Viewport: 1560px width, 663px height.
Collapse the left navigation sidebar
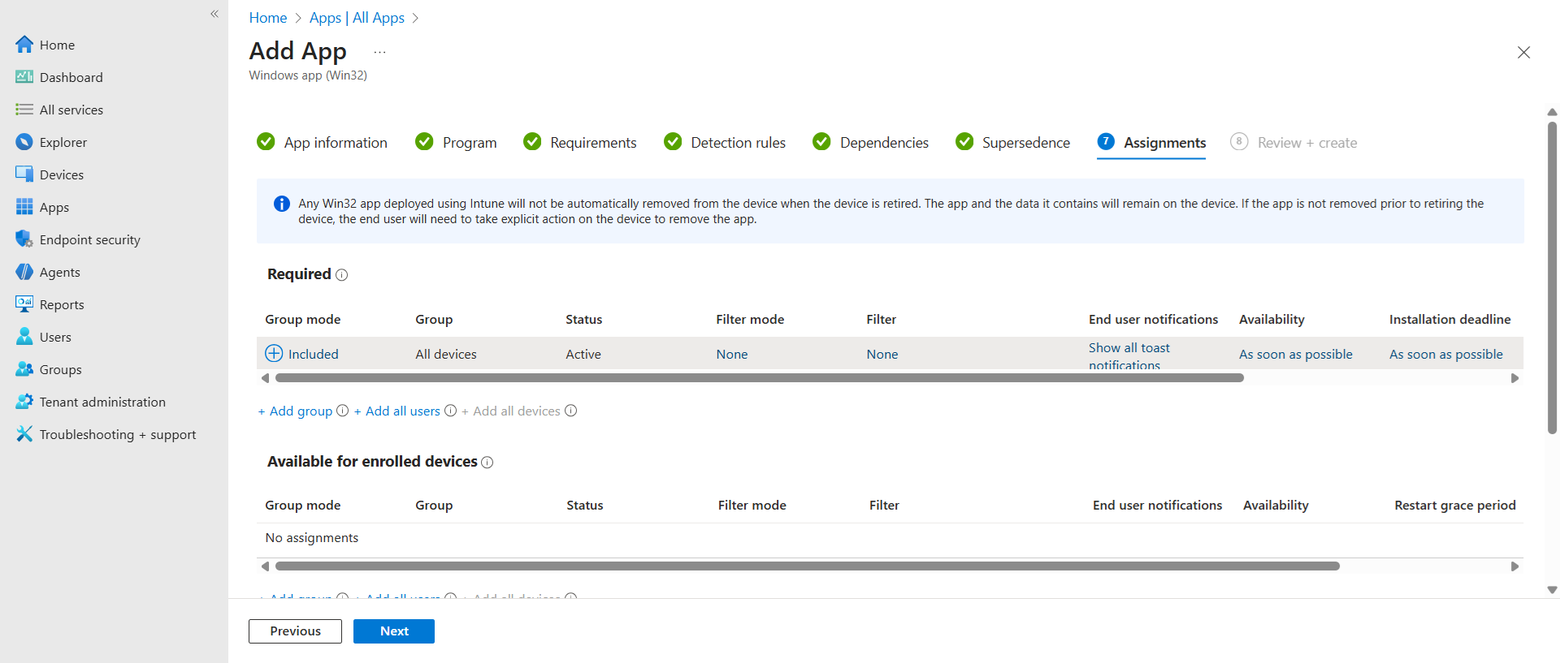click(x=214, y=14)
